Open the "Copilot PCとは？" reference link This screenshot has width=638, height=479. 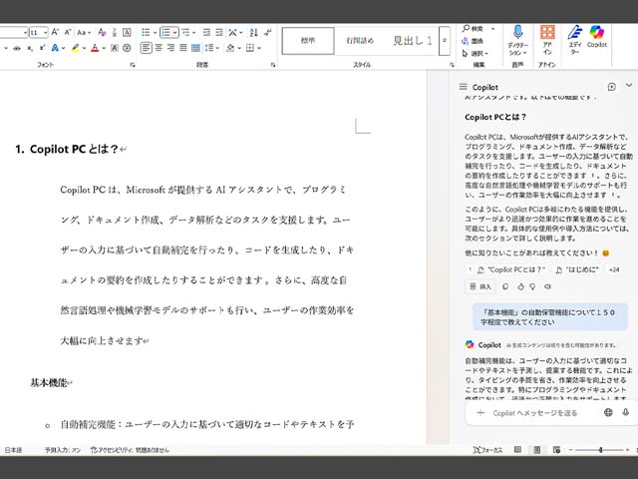pyautogui.click(x=511, y=269)
